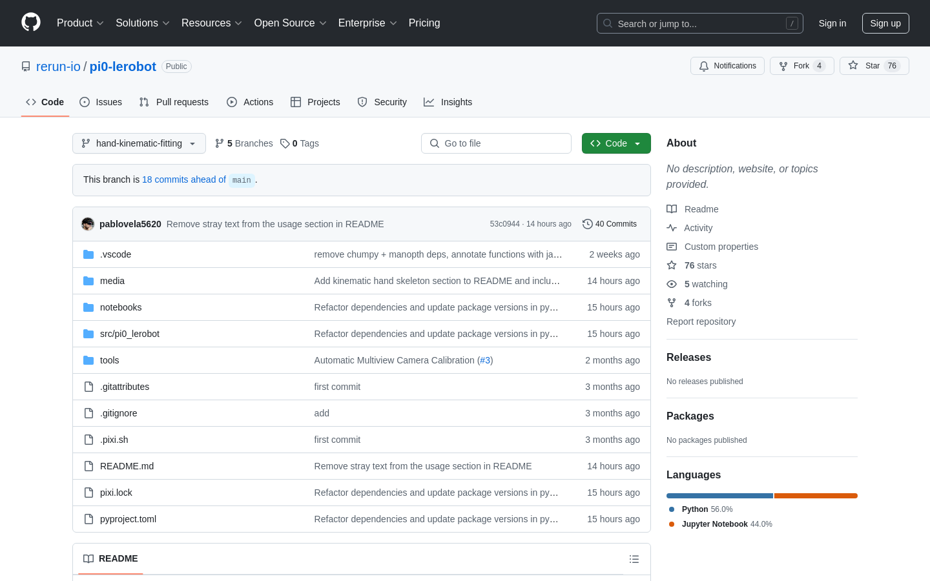Click the pyproject.toml file icon
The height and width of the screenshot is (581, 930).
pos(88,519)
